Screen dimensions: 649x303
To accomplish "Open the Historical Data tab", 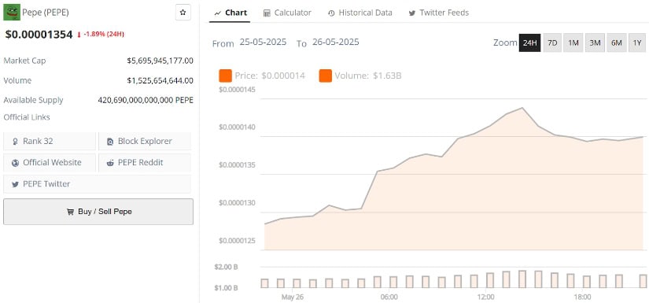I will coord(360,13).
